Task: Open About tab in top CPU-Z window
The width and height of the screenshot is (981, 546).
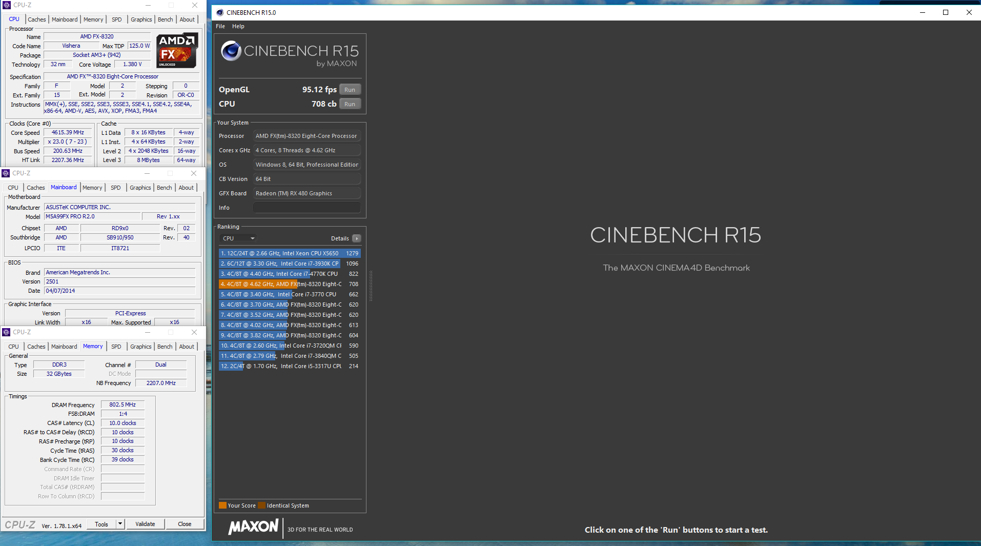Action: pos(187,19)
